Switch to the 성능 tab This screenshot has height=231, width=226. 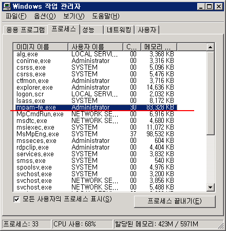(91, 30)
